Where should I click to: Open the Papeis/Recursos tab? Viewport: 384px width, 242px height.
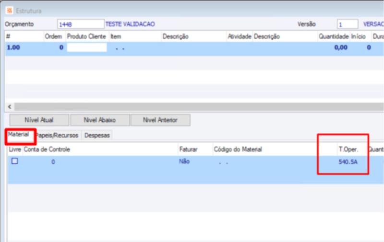(x=58, y=136)
